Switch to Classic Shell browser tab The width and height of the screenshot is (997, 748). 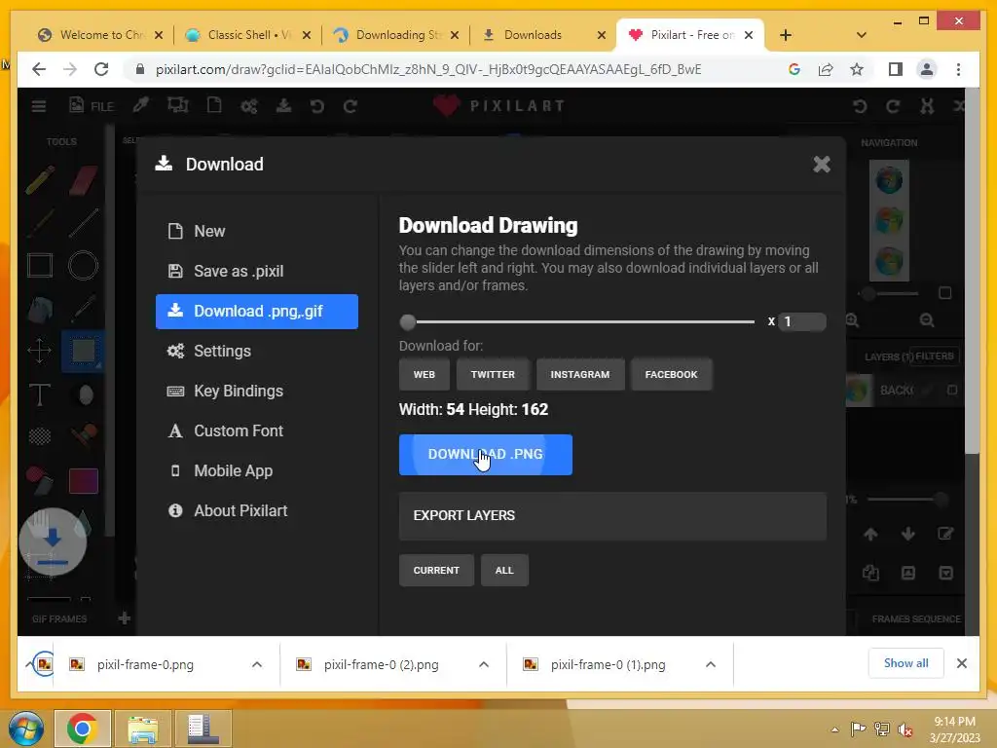[x=249, y=35]
